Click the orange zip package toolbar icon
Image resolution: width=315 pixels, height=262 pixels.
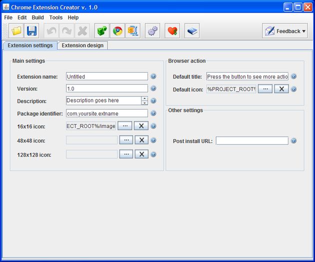[133, 30]
